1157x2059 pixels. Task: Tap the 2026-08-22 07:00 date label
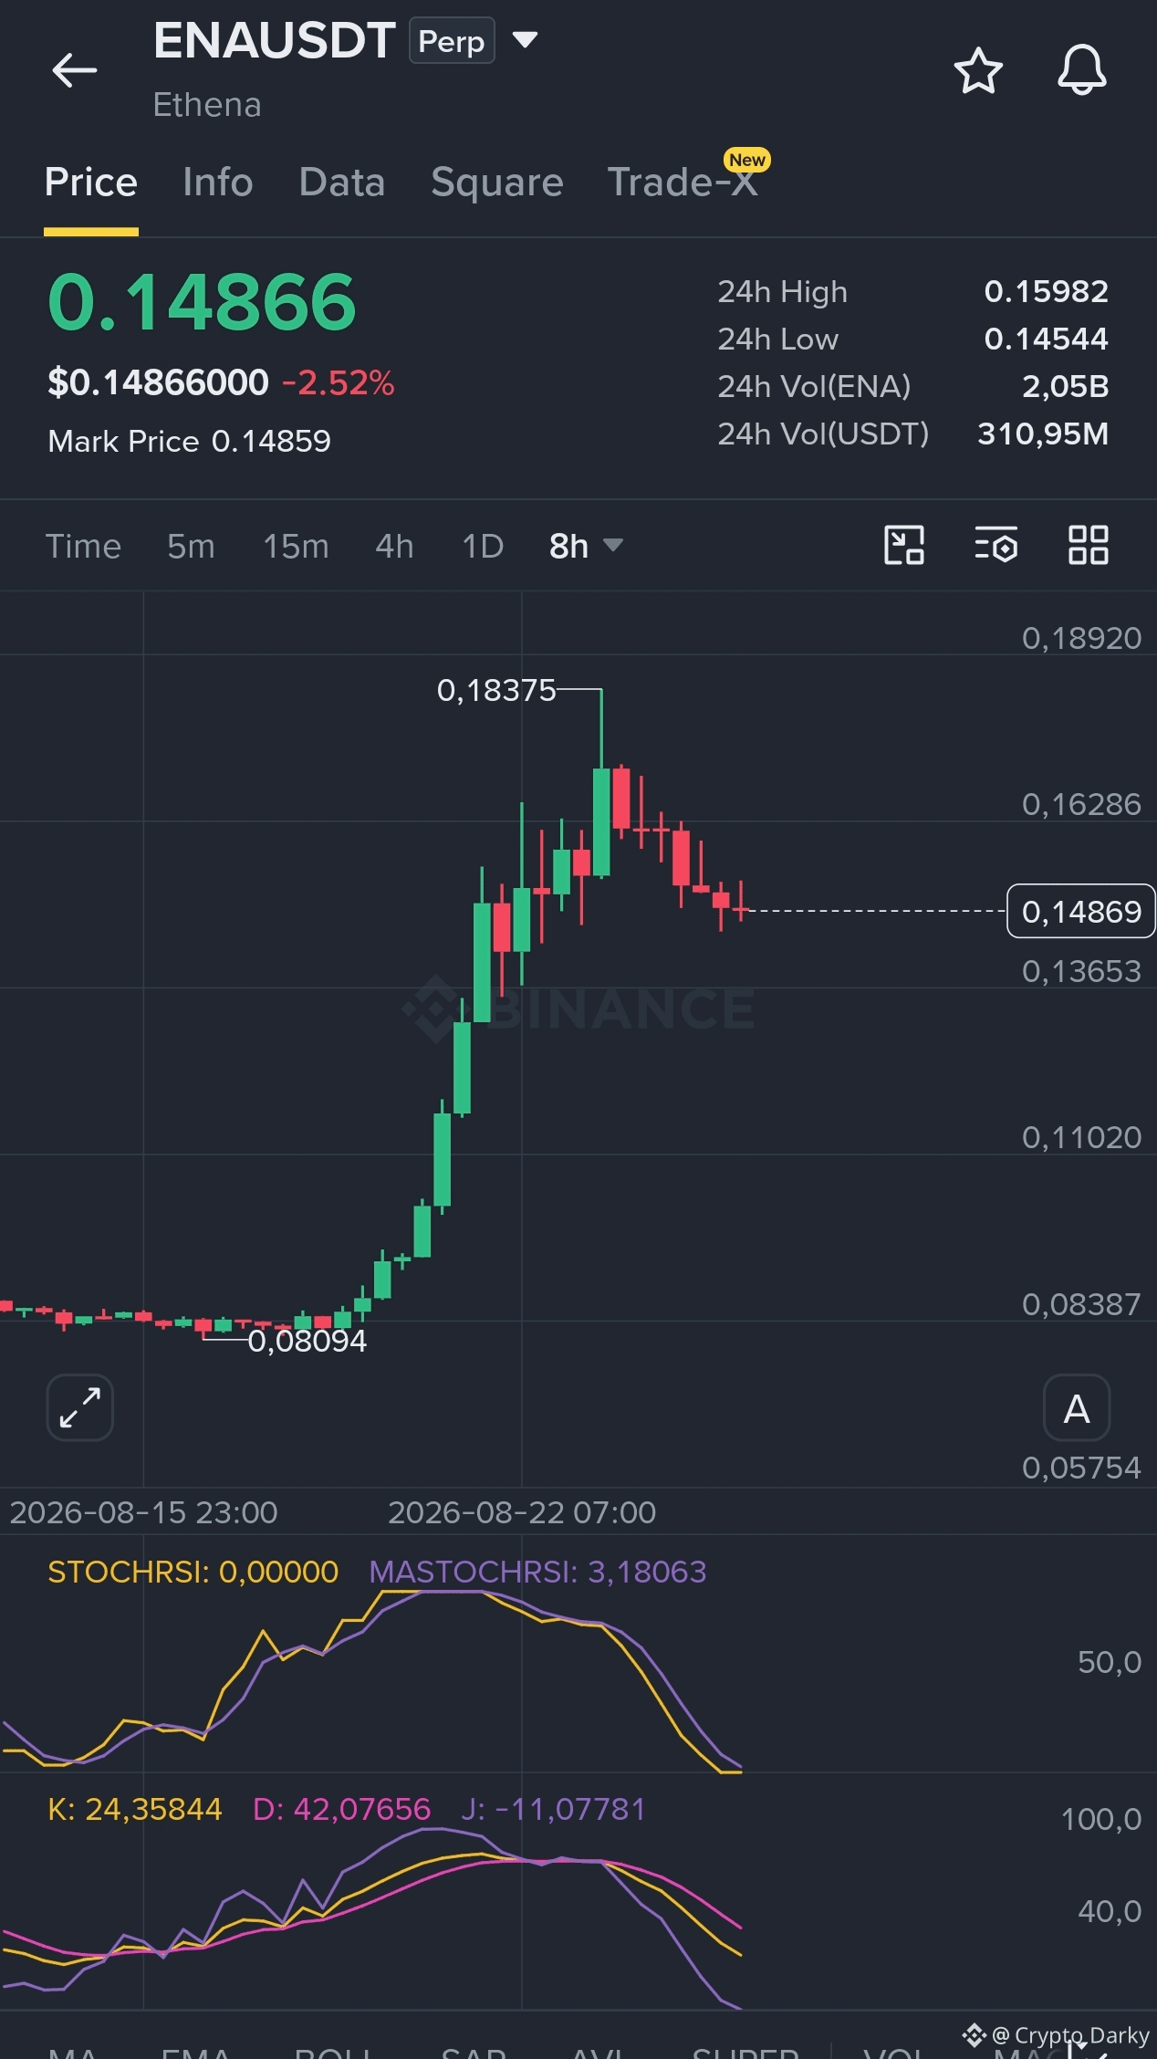pyautogui.click(x=522, y=1512)
